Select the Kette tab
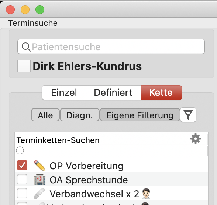This screenshot has height=205, width=217. [161, 93]
